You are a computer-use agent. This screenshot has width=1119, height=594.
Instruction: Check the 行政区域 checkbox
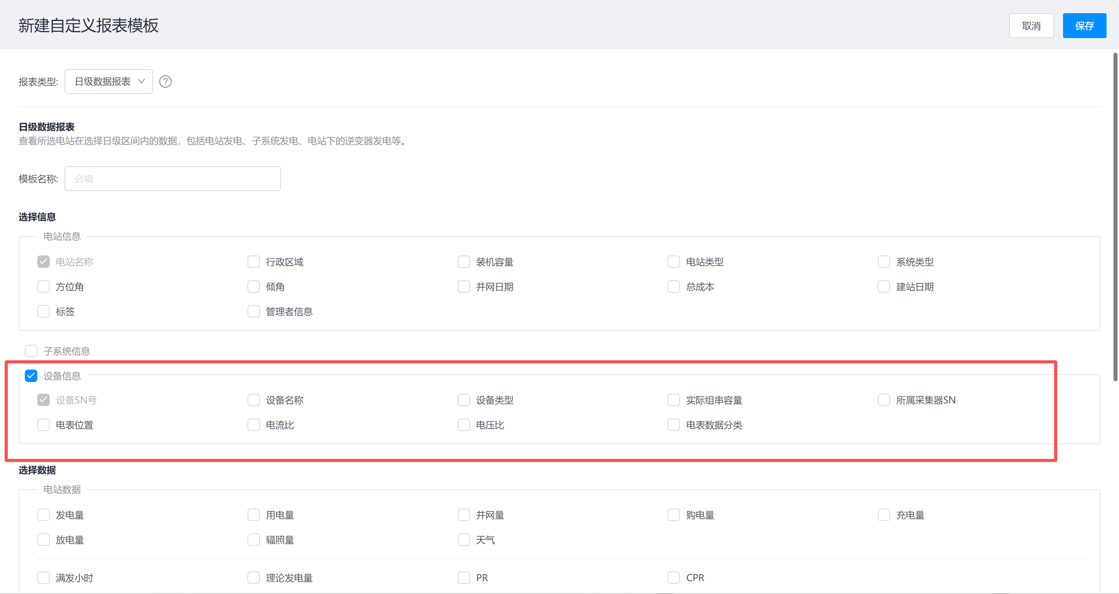click(x=254, y=262)
